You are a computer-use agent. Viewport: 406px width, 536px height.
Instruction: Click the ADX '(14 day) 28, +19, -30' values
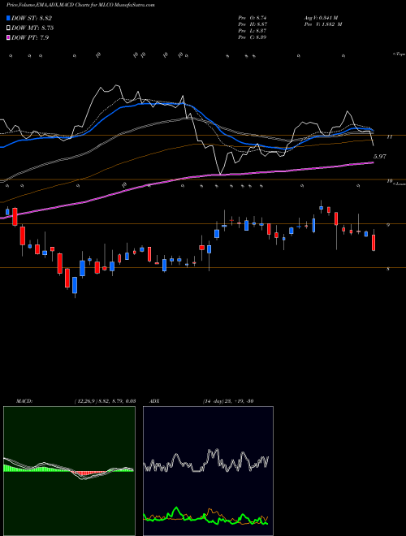227,401
